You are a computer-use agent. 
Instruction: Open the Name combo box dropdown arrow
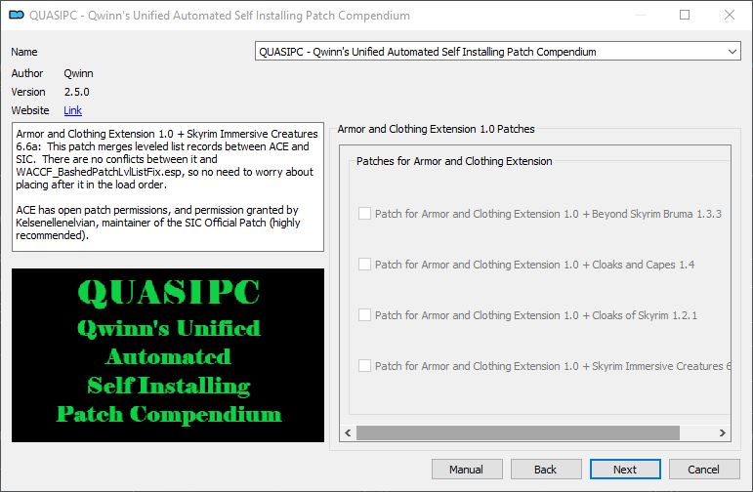(x=732, y=52)
